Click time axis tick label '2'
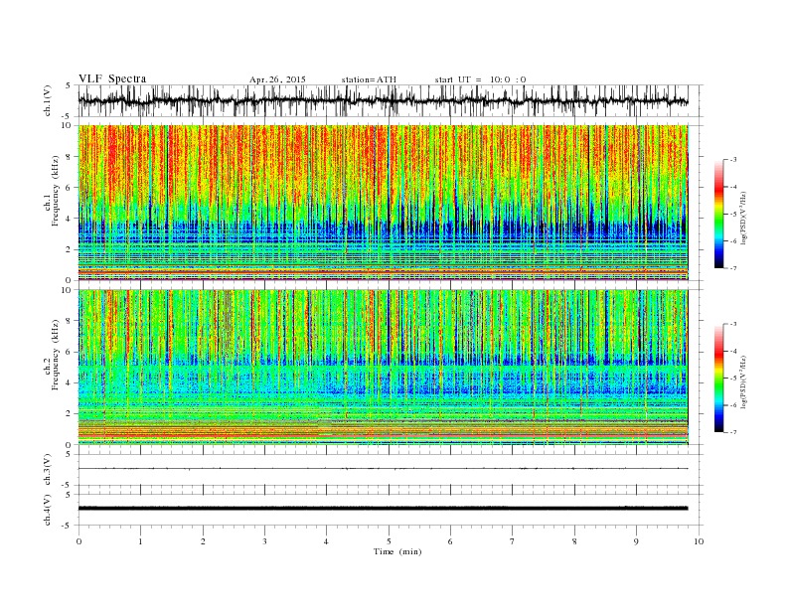The width and height of the screenshot is (787, 608). pyautogui.click(x=203, y=541)
